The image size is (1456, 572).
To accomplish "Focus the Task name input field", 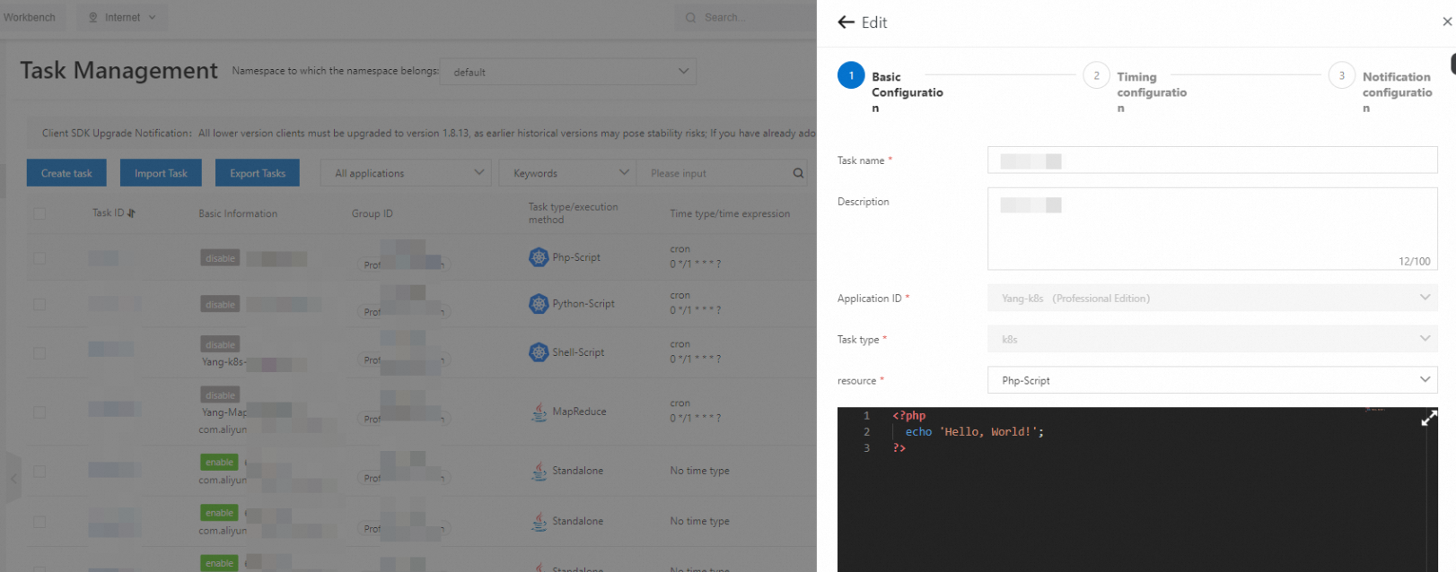I will pos(1213,160).
